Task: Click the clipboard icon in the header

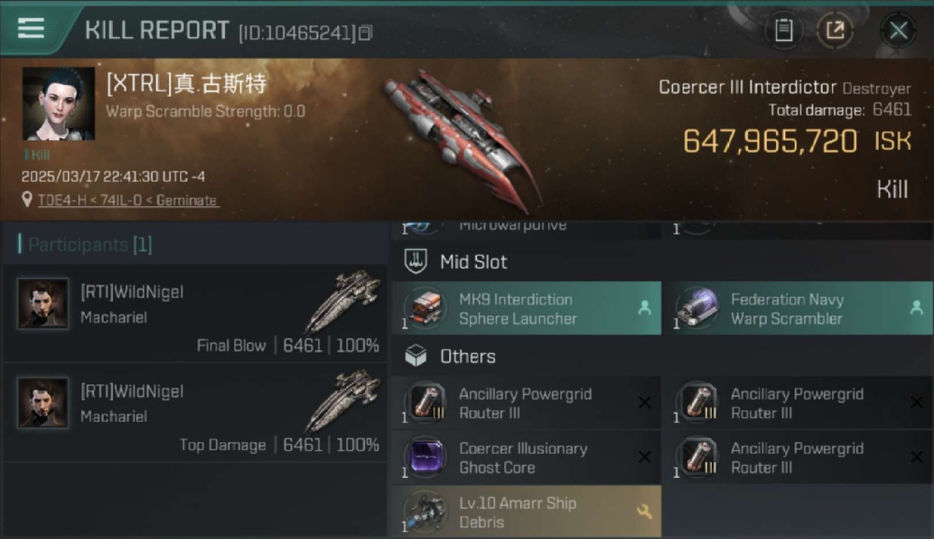Action: 783,30
